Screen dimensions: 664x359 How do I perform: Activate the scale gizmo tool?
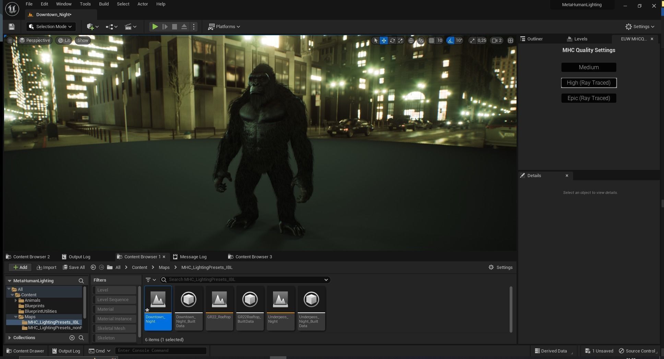pos(400,40)
